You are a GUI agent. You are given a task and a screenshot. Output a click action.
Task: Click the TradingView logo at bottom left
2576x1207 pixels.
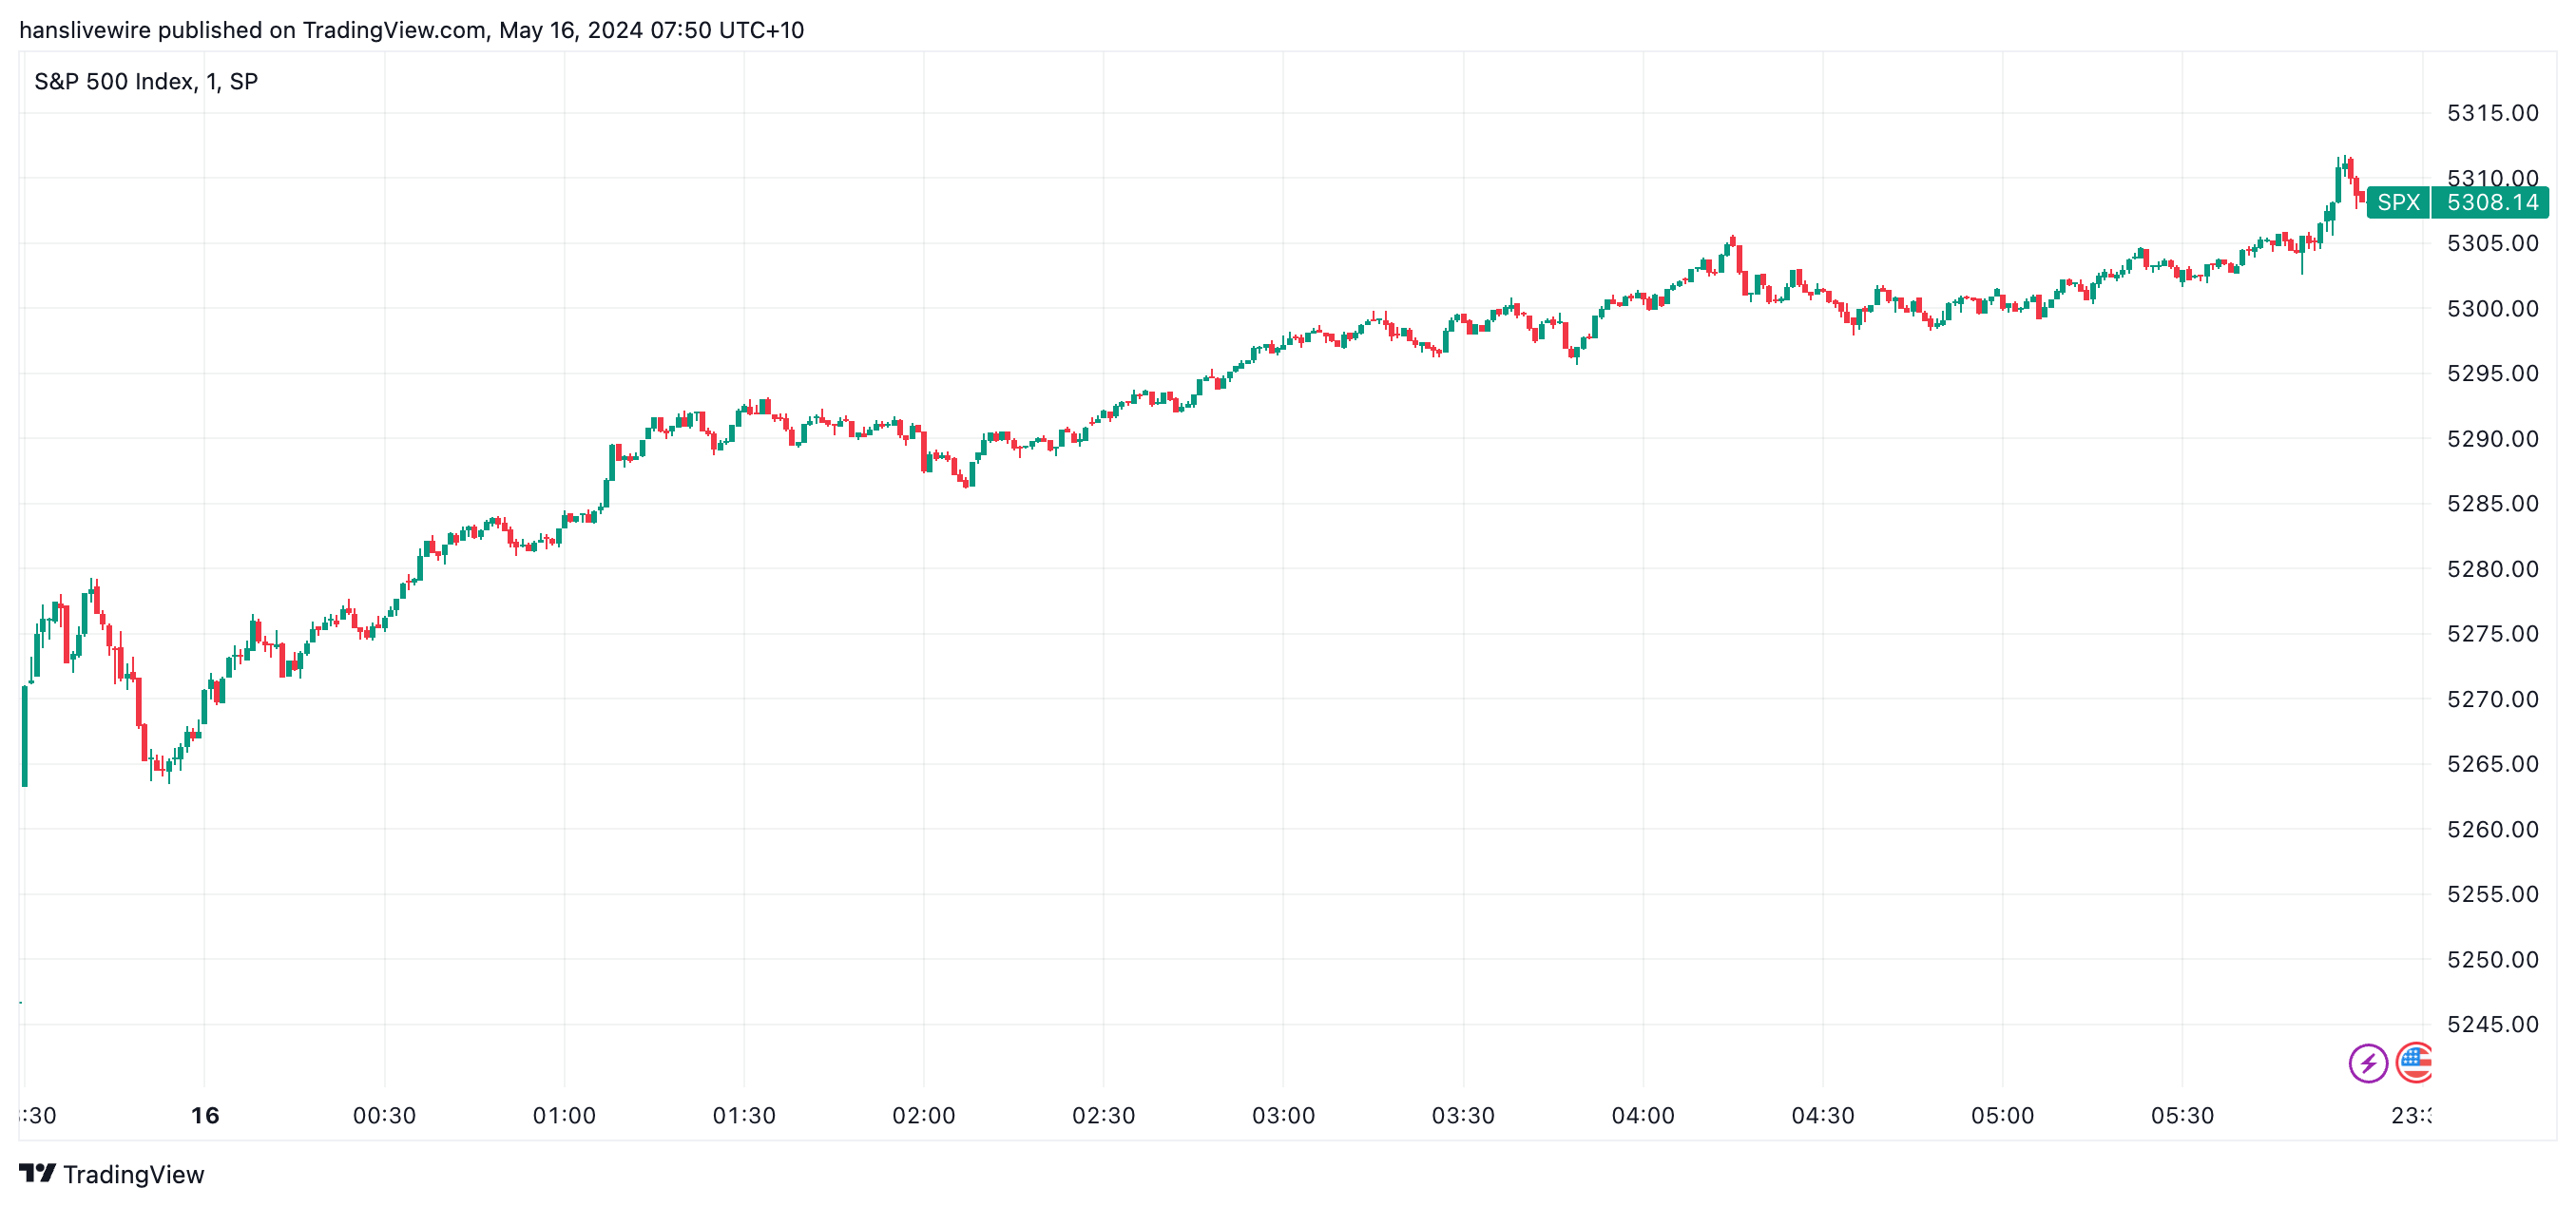pos(37,1173)
